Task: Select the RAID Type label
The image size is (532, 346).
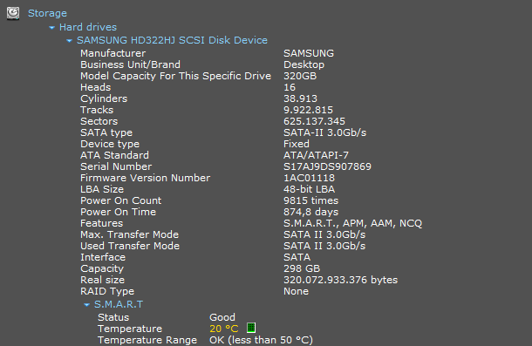Action: coord(107,291)
